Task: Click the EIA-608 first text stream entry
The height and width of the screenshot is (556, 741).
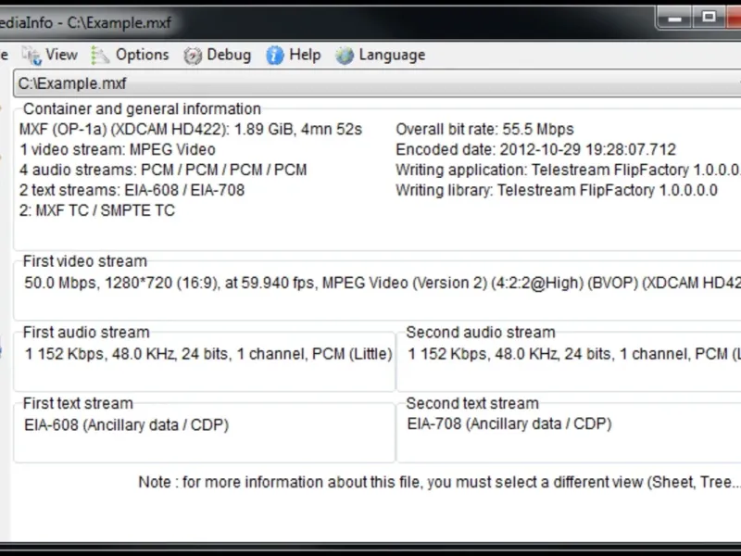Action: click(127, 425)
